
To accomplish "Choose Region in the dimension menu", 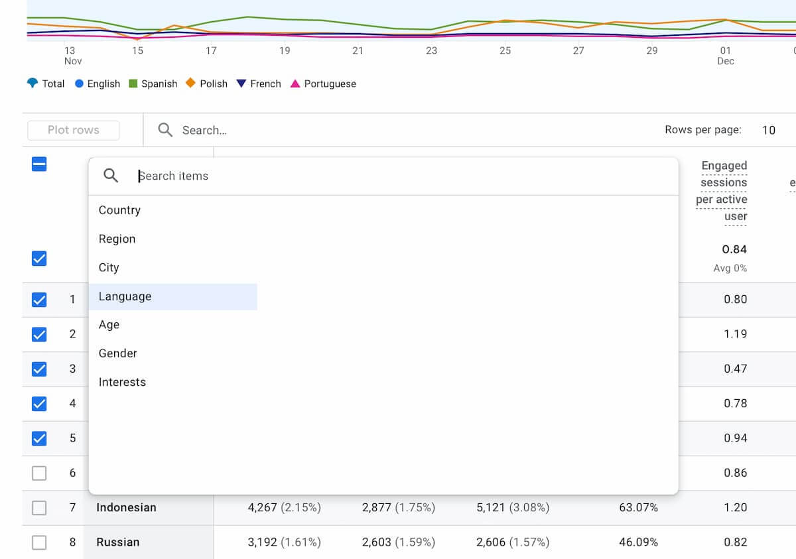I will 117,239.
